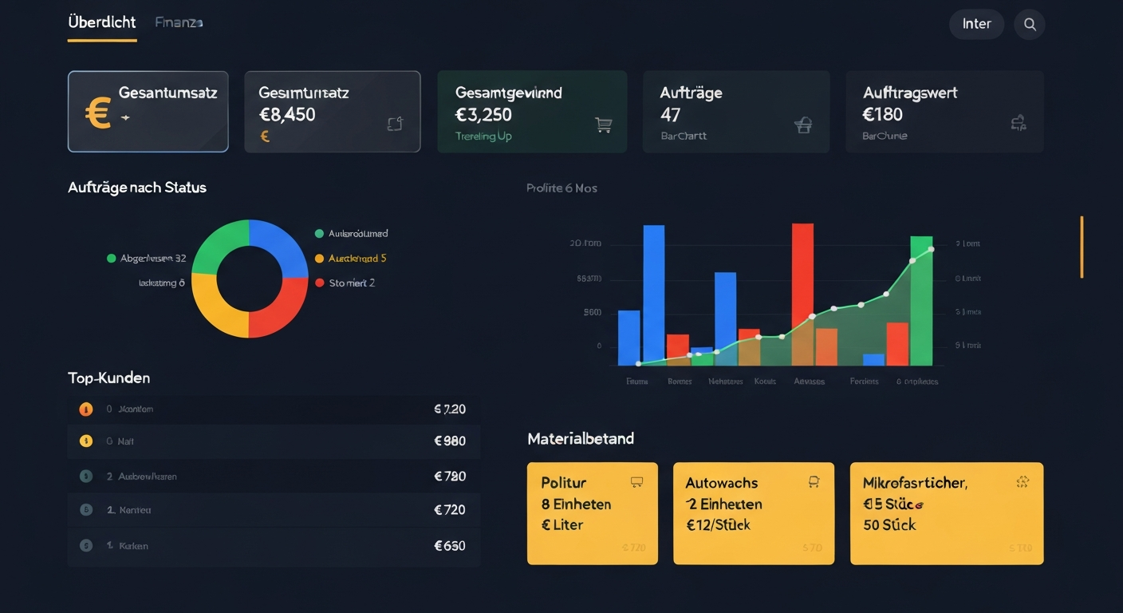Screen dimensions: 1123x613
Task: Click the icon on the Mikrofasertücher card
Action: [1023, 482]
